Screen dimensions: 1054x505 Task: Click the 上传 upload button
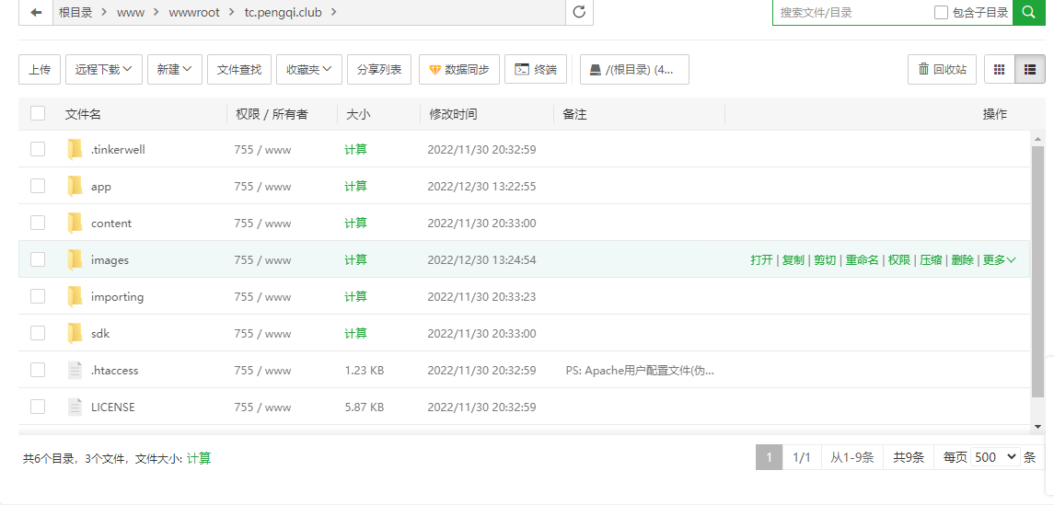point(40,69)
